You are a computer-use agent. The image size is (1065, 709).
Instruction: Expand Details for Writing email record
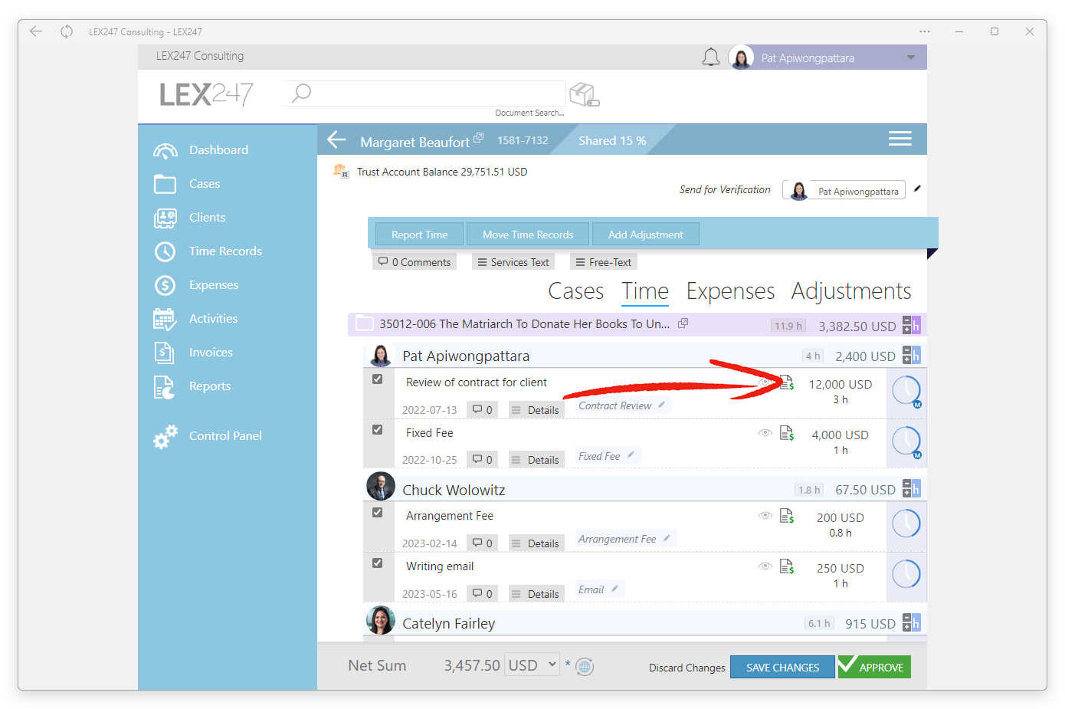click(536, 594)
